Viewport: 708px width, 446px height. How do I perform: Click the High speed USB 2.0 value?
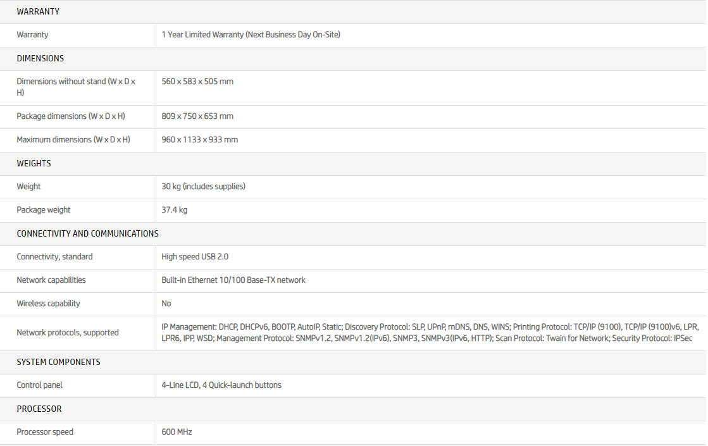pyautogui.click(x=195, y=257)
